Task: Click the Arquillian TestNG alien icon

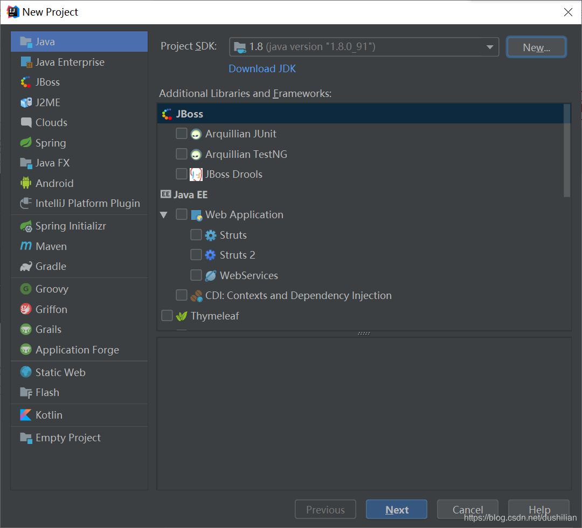Action: click(x=196, y=154)
